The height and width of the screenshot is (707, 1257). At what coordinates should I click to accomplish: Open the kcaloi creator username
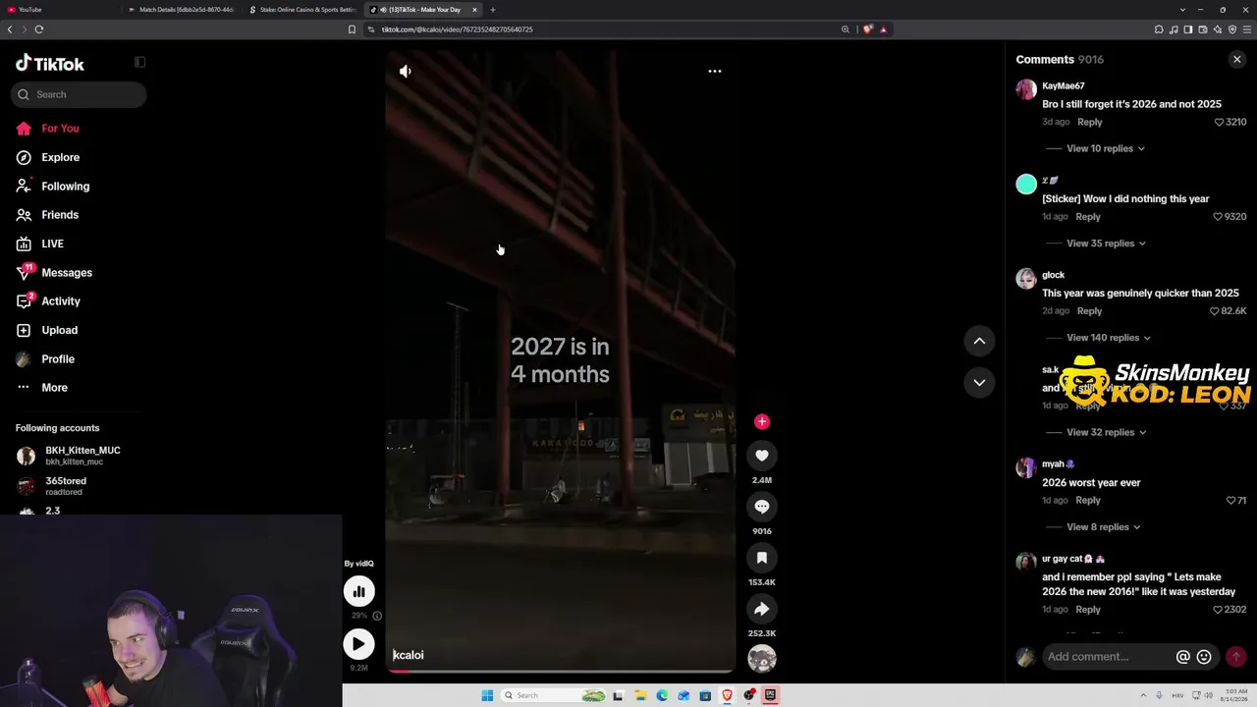tap(409, 655)
